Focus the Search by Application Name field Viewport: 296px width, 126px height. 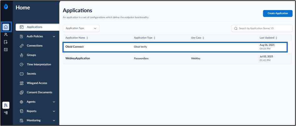pos(262,29)
